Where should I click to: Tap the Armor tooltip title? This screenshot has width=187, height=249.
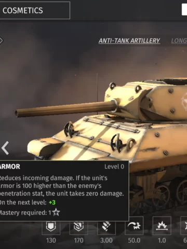point(10,167)
